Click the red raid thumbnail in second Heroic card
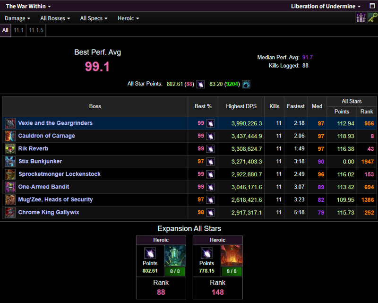 pyautogui.click(x=232, y=256)
